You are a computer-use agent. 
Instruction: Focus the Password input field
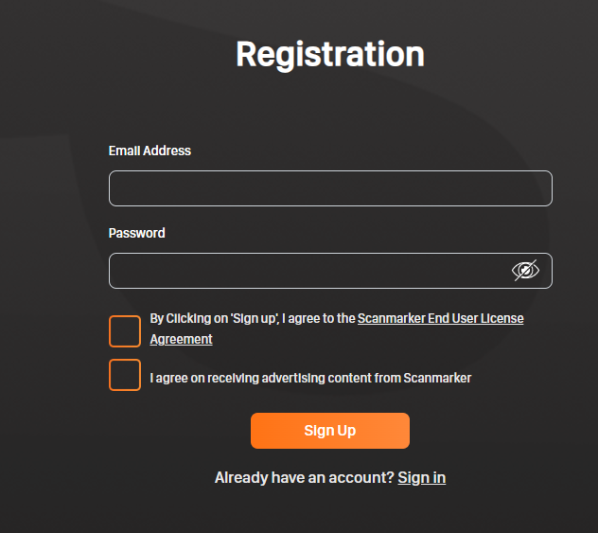click(x=330, y=271)
